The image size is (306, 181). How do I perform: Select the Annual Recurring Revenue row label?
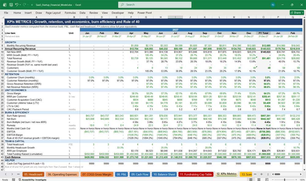20,49
